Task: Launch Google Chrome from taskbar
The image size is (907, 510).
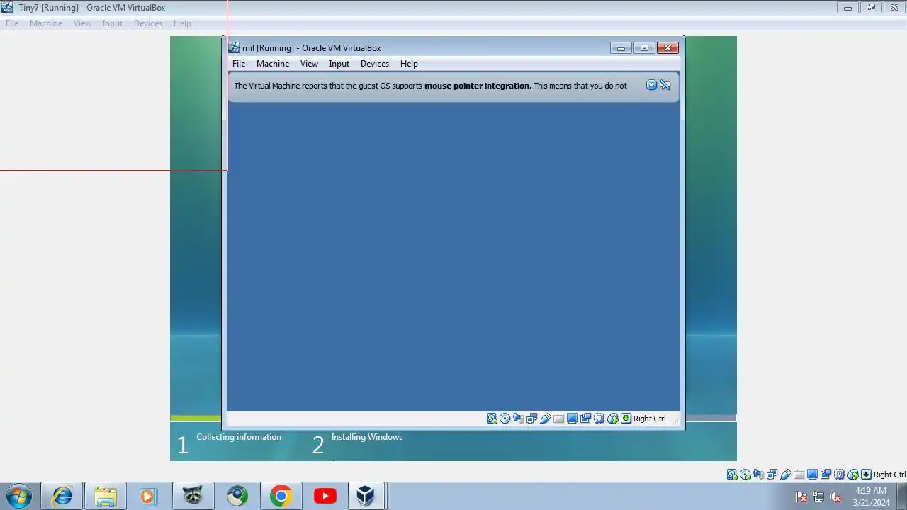Action: coord(281,496)
